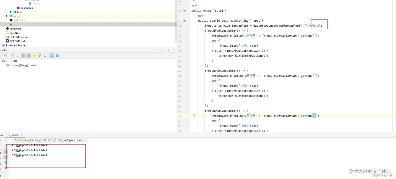The height and width of the screenshot is (179, 396).
Task: Toggle show lambdas icon in Structure
Action: pos(45,56)
